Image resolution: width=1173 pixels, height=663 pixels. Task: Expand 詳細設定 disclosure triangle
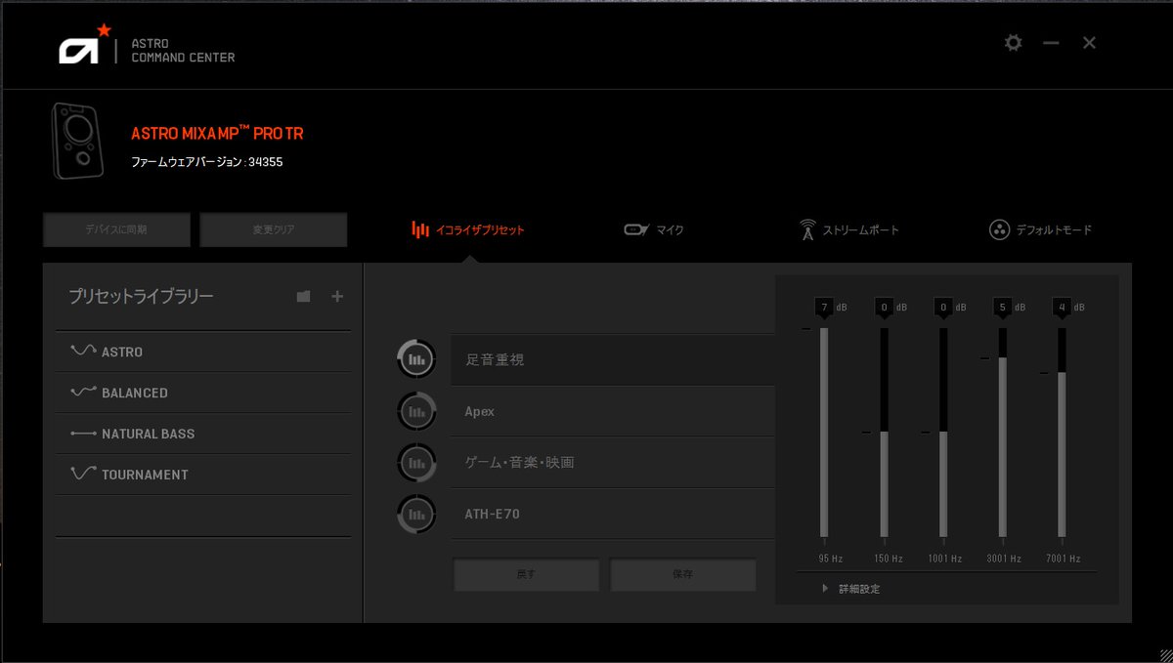tap(825, 589)
